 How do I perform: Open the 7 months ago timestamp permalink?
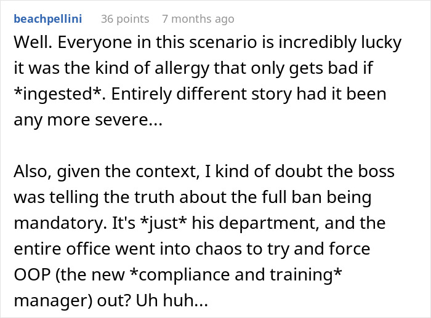198,19
